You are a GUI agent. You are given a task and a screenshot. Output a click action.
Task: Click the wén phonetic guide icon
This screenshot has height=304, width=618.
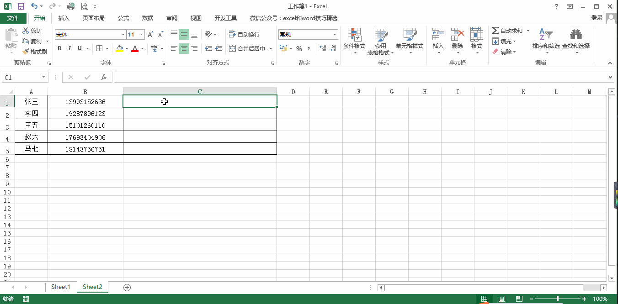154,48
